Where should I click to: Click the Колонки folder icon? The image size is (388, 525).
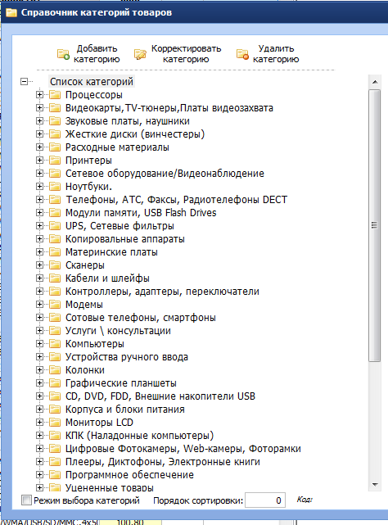[55, 370]
